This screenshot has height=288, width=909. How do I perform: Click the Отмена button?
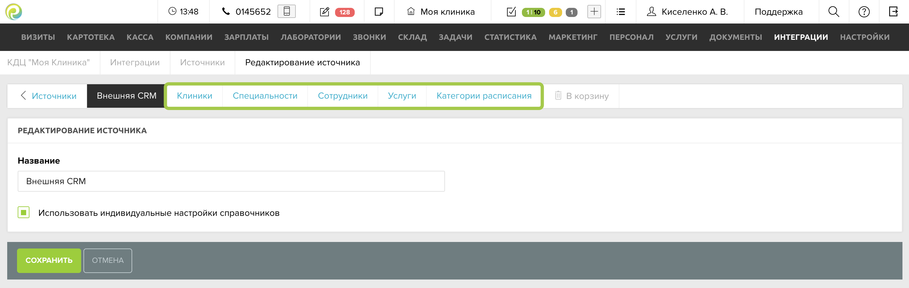pos(108,260)
